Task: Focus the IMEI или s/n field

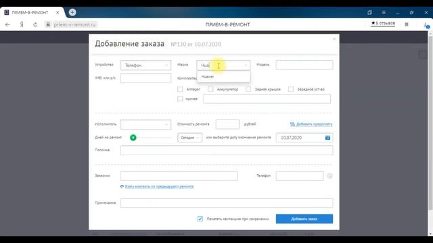Action: (146, 78)
